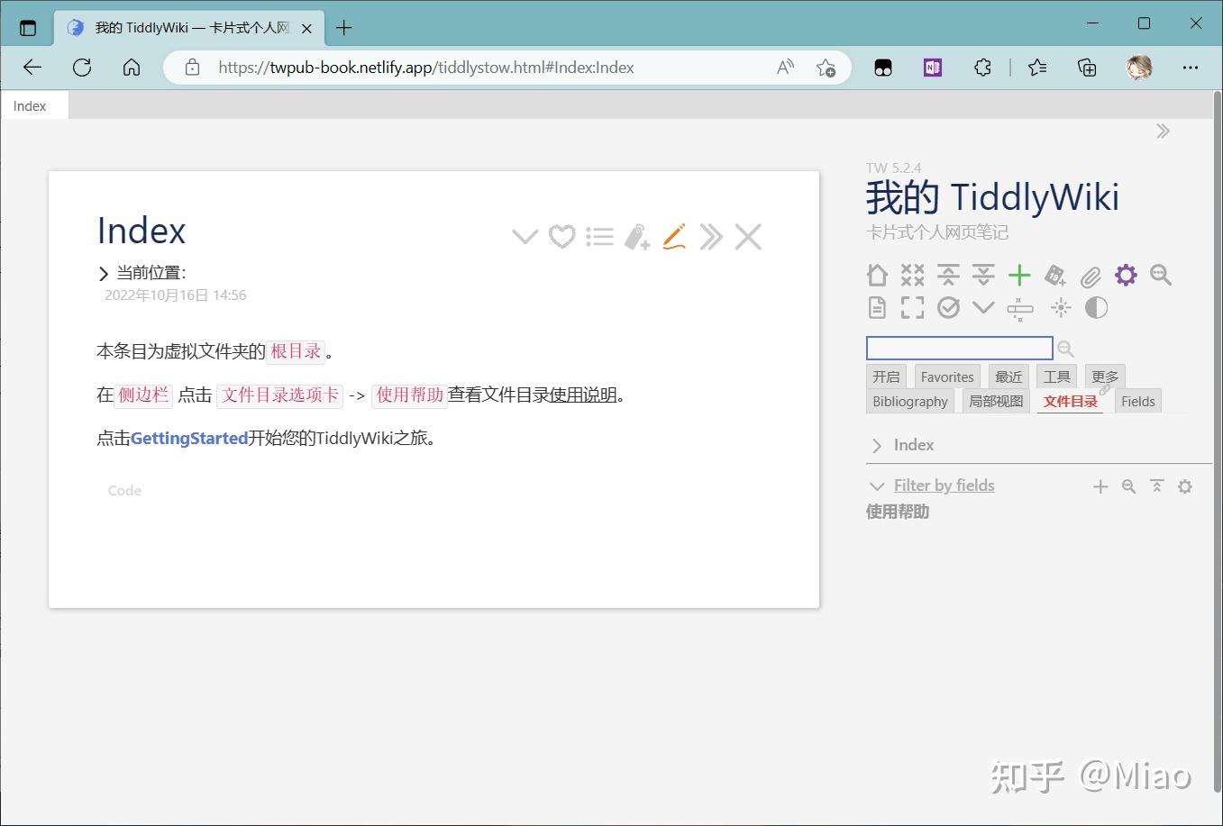Open advanced search with the magnifier icon
Image resolution: width=1223 pixels, height=826 pixels.
1161,276
